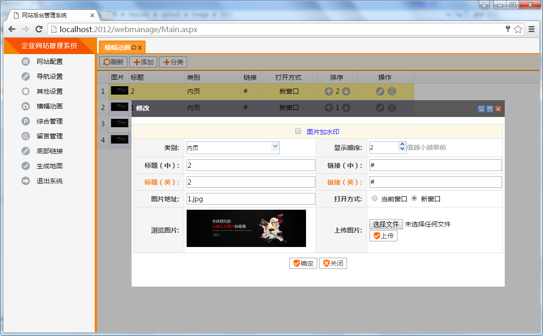Click the 综合管理 P icon
This screenshot has width=543, height=336.
[x=26, y=121]
